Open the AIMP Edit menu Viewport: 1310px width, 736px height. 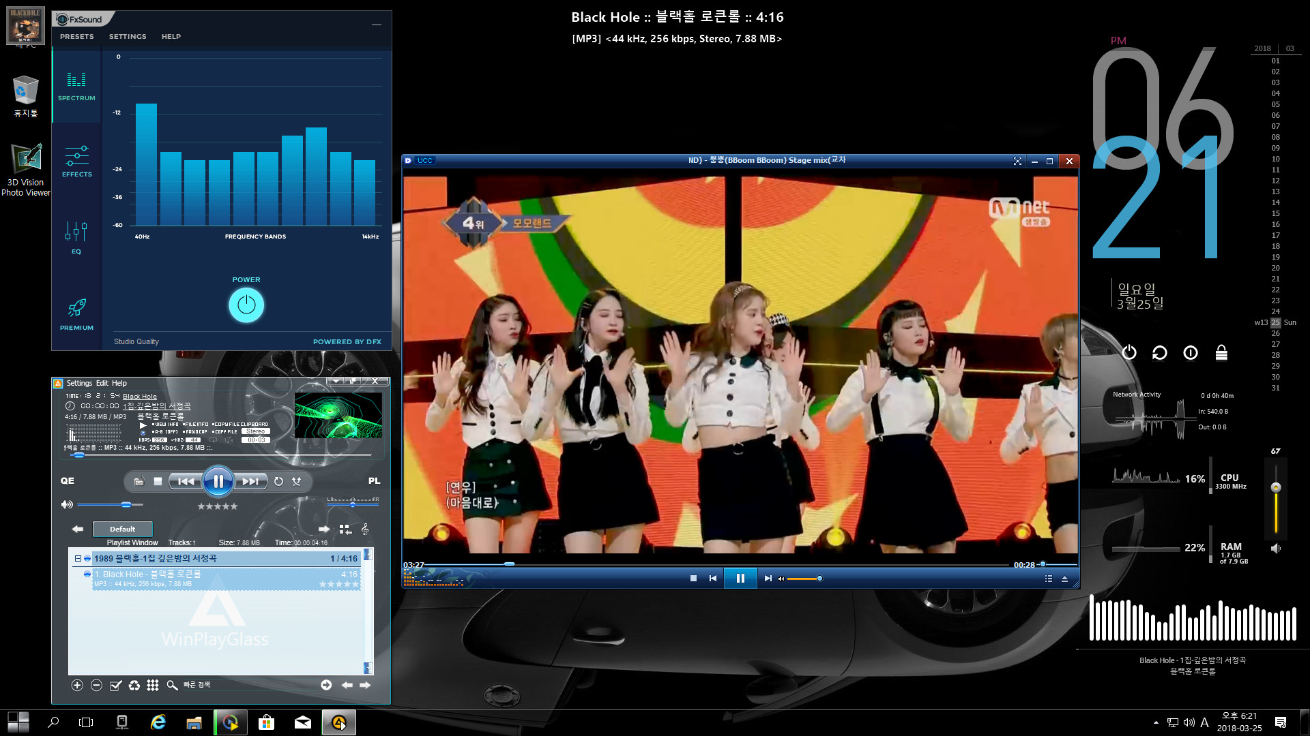coord(102,383)
